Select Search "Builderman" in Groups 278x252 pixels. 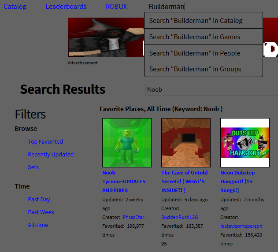point(204,69)
